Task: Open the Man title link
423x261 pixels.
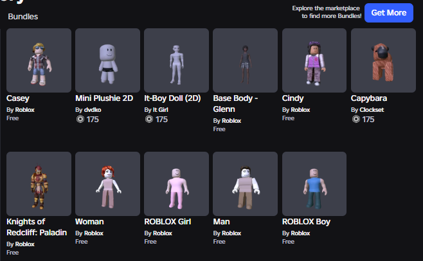Action: [x=222, y=222]
